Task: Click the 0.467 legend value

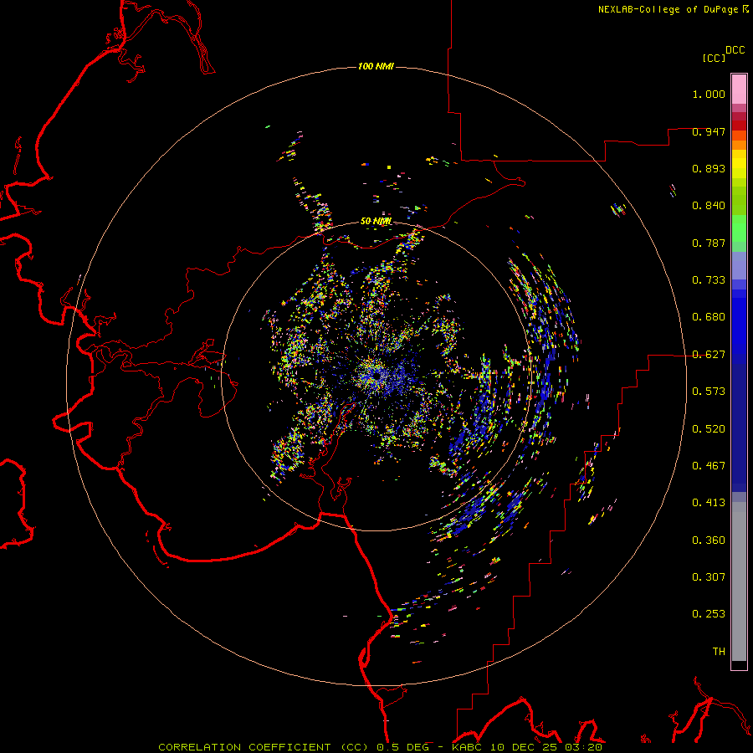Action: coord(709,466)
